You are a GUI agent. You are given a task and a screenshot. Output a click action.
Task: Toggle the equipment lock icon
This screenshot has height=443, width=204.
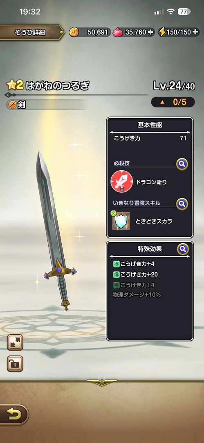pos(15,363)
